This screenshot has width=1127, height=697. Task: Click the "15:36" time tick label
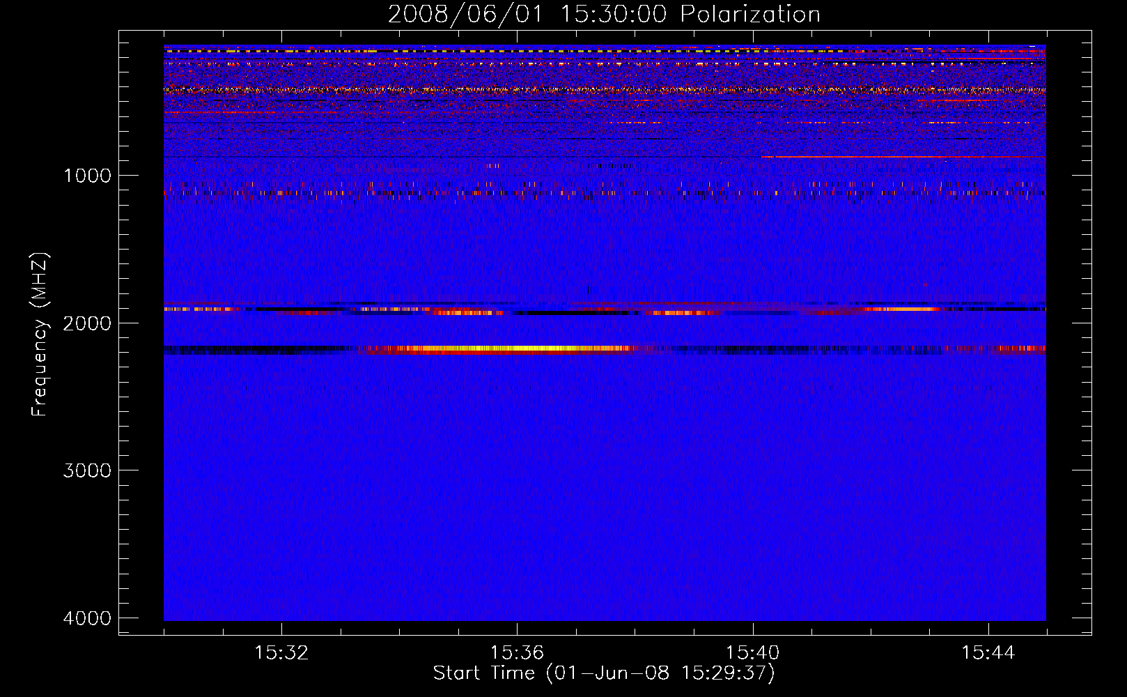tap(517, 653)
